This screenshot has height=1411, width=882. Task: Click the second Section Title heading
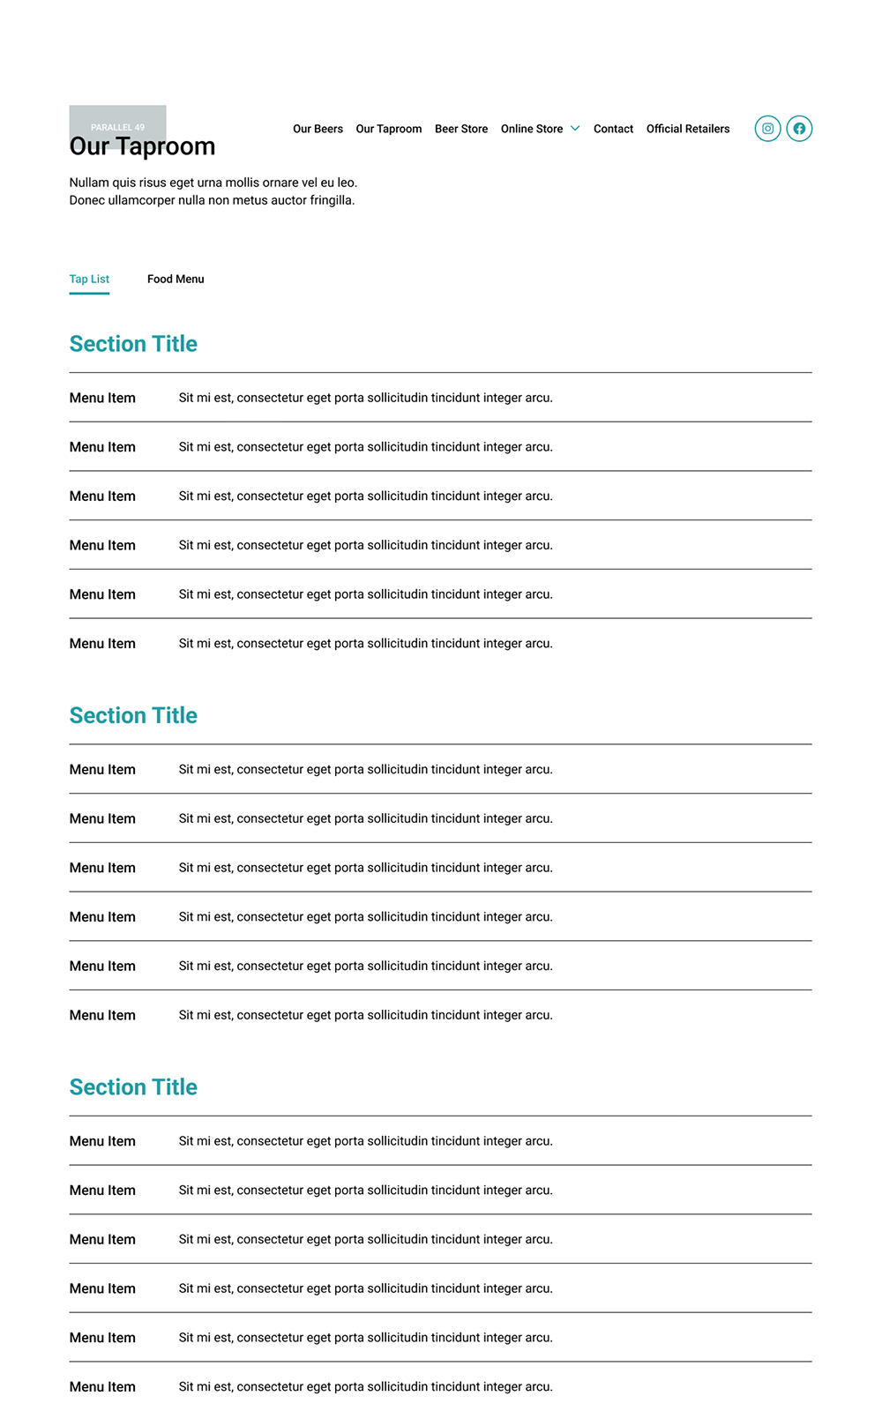click(133, 715)
